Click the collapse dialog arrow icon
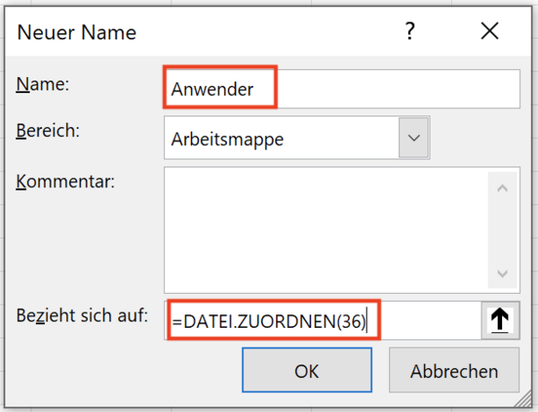Viewport: 538px width, 412px height. tap(499, 321)
